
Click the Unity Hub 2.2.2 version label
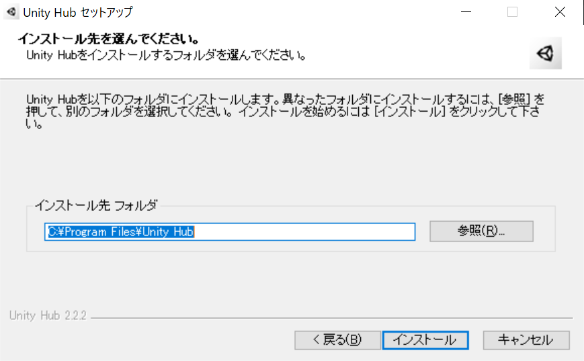(48, 315)
